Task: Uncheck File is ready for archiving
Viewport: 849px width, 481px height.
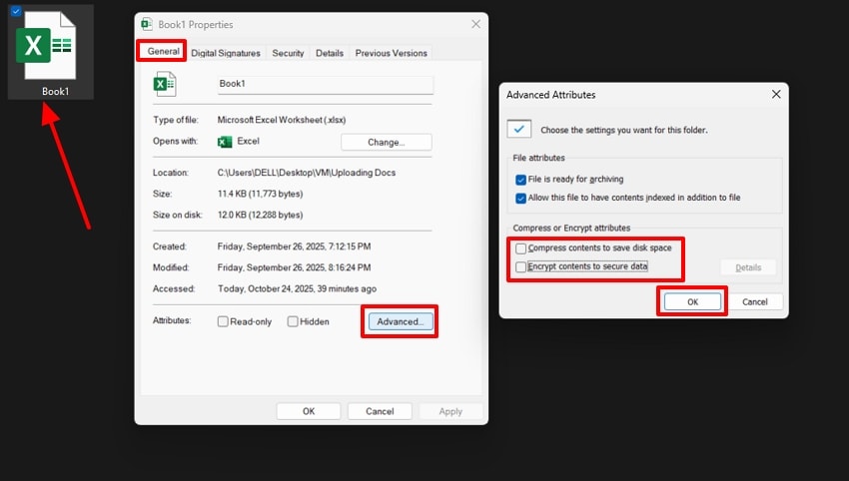Action: coord(520,180)
